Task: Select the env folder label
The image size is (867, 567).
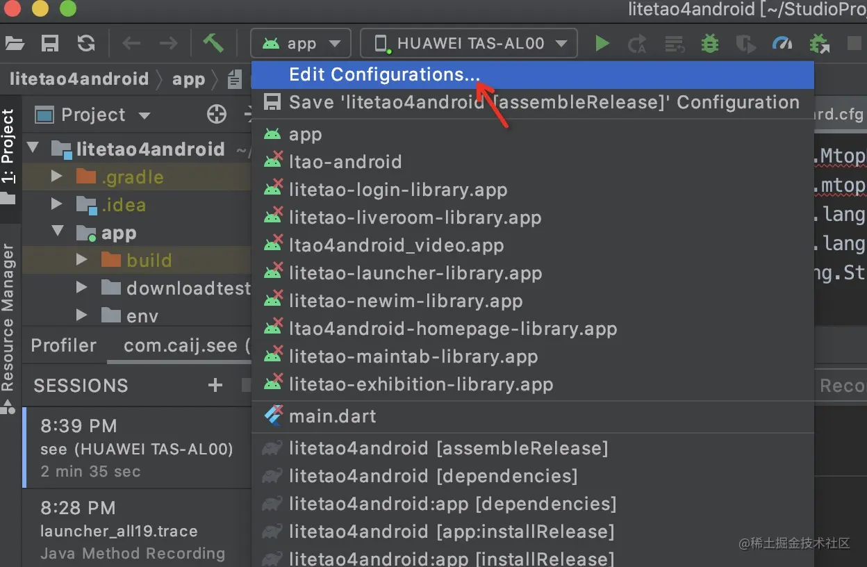Action: [x=142, y=316]
